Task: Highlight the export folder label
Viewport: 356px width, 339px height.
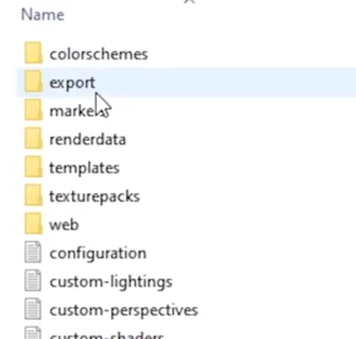Action: click(x=72, y=83)
